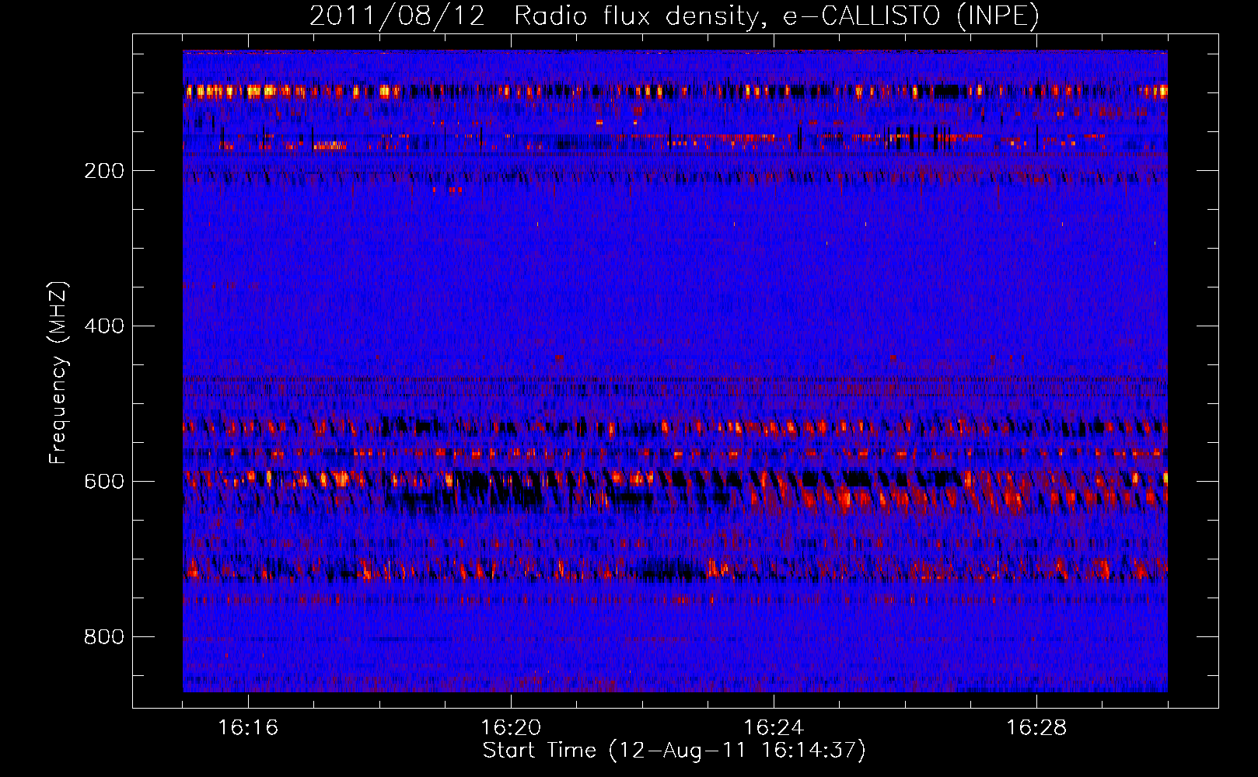The height and width of the screenshot is (777, 1258).
Task: Click the 400 frequency tick label
Action: (104, 326)
